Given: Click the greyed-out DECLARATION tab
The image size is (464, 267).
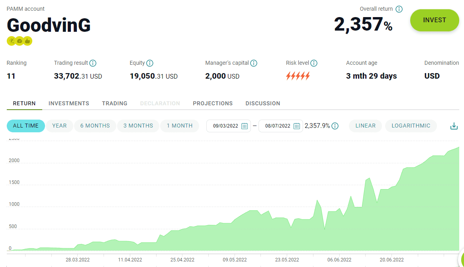Looking at the screenshot, I should [x=160, y=103].
